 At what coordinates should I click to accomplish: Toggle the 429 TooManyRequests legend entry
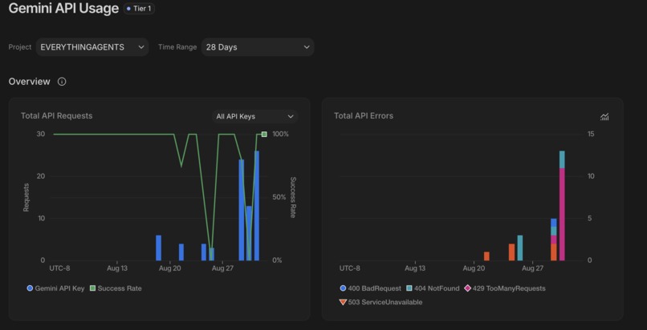[x=505, y=288]
